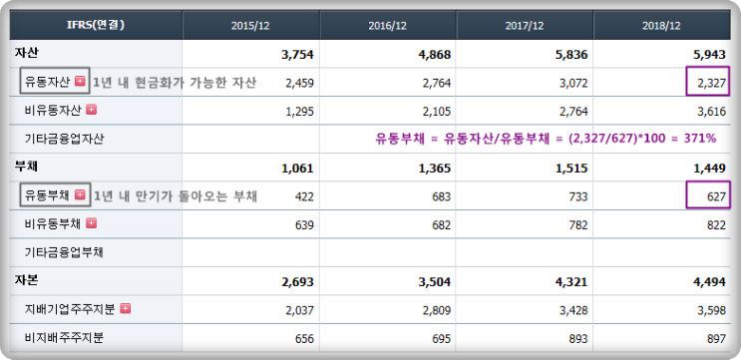Viewport: 741px width, 360px height.
Task: Select 자산 value 5,943 for 2018/12
Action: [709, 55]
